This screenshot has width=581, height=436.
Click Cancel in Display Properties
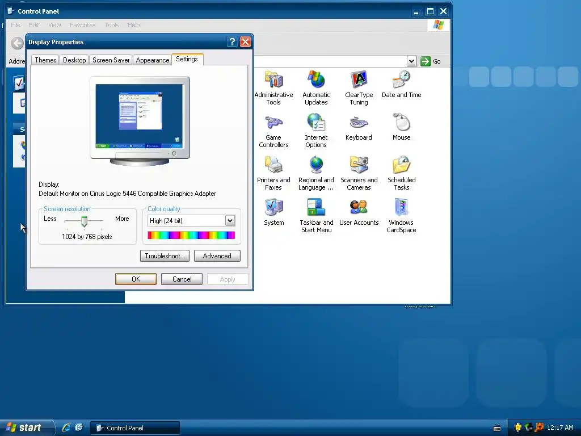(182, 279)
